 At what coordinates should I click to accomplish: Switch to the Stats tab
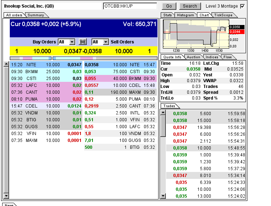point(167,15)
